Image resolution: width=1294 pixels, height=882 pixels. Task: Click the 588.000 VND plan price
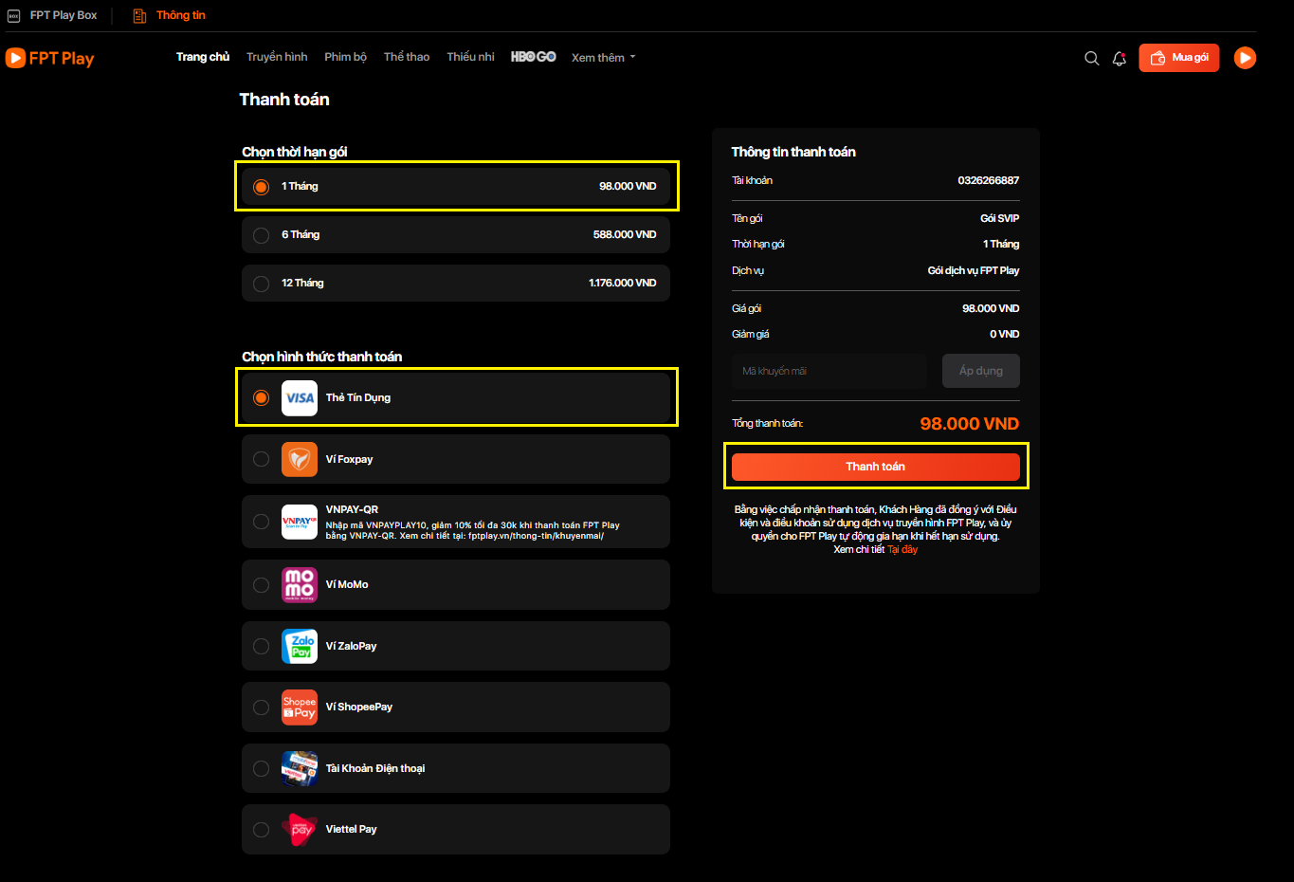coord(625,235)
